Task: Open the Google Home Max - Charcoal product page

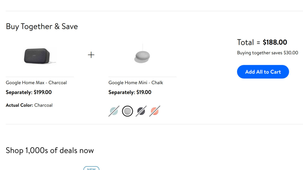Action: (x=36, y=82)
